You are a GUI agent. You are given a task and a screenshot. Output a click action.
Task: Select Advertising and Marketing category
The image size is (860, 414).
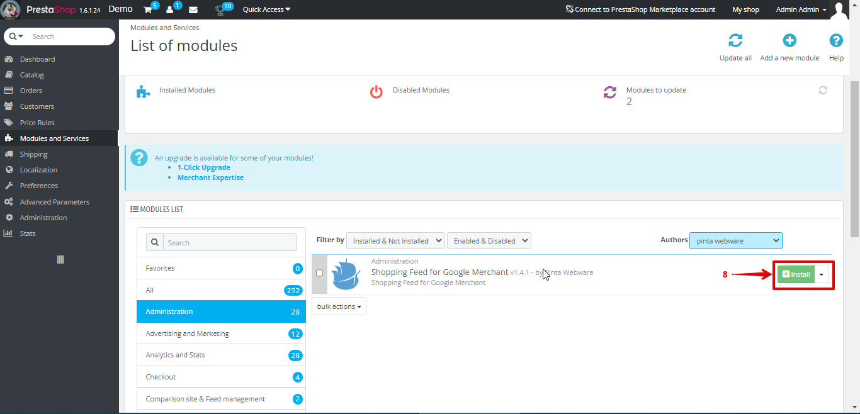[x=221, y=333]
